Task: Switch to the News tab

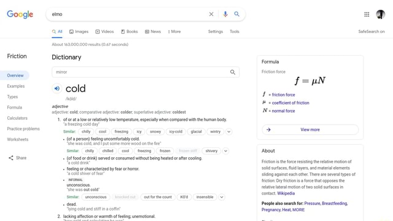Action: pyautogui.click(x=153, y=31)
